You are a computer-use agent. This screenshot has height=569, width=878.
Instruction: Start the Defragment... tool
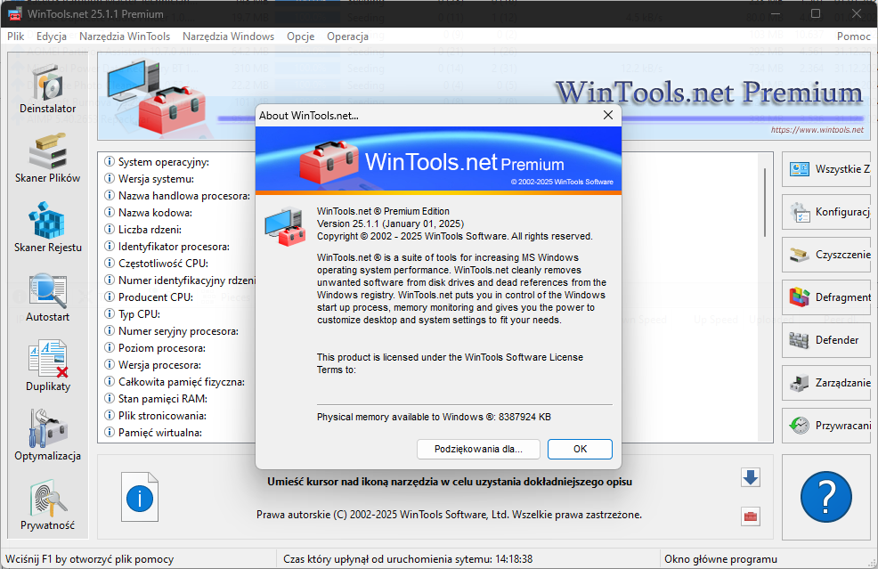[826, 297]
